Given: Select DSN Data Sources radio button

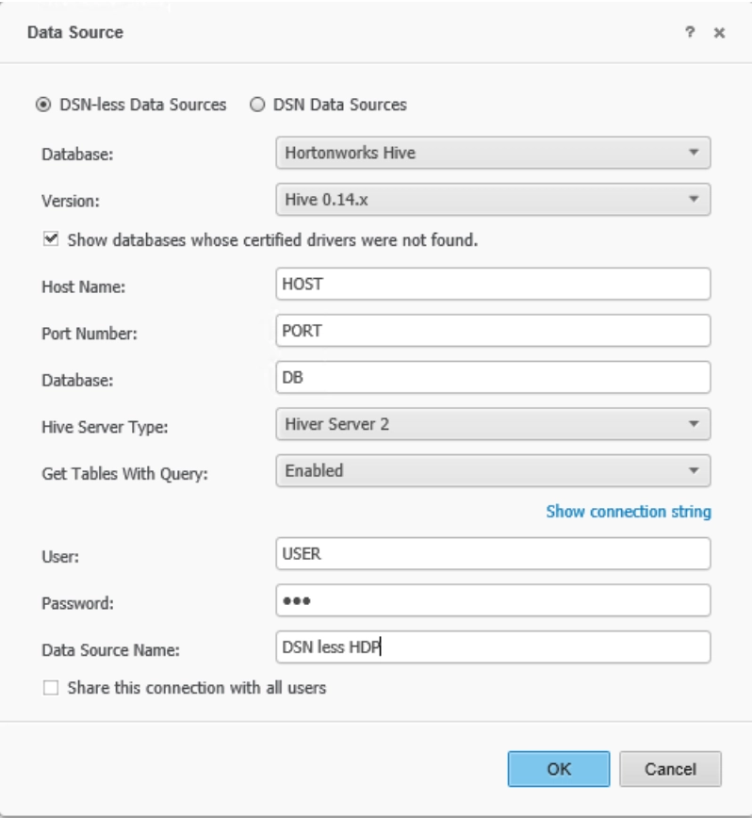Looking at the screenshot, I should [x=257, y=105].
